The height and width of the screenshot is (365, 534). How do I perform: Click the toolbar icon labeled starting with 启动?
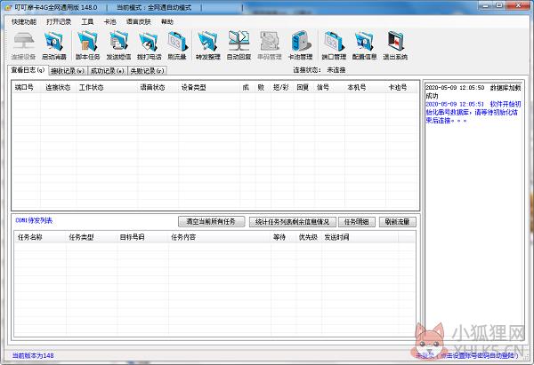pos(53,45)
